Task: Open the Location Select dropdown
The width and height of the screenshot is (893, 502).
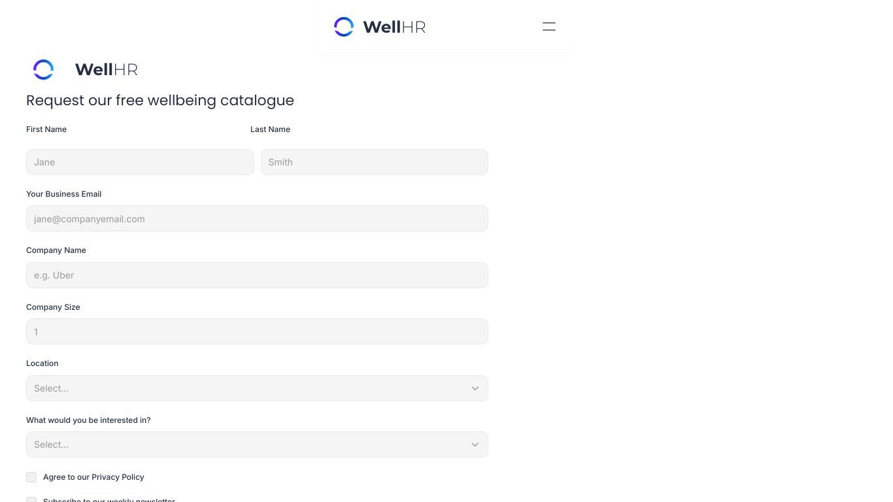Action: tap(257, 388)
